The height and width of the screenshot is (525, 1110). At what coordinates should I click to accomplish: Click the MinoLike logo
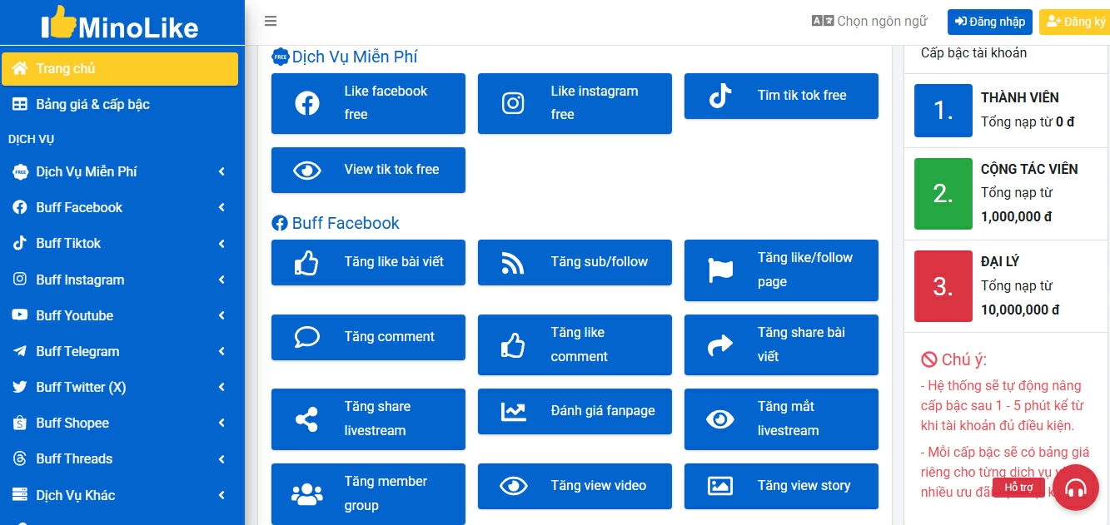click(x=122, y=23)
